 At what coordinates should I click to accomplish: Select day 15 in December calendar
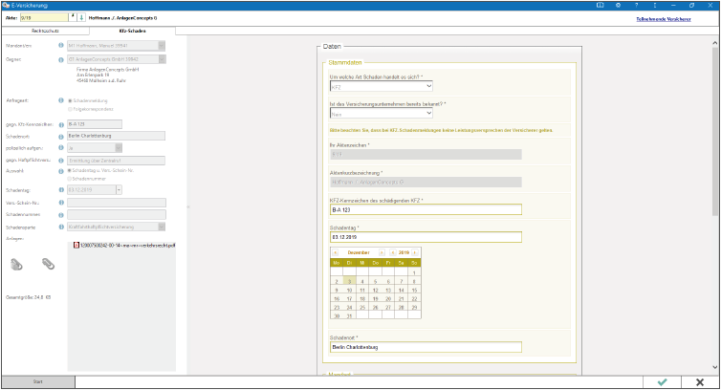pos(414,291)
